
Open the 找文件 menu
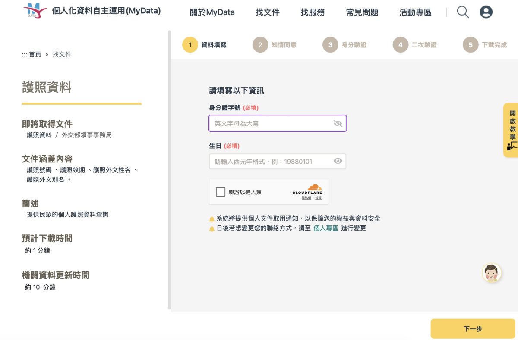pyautogui.click(x=268, y=12)
